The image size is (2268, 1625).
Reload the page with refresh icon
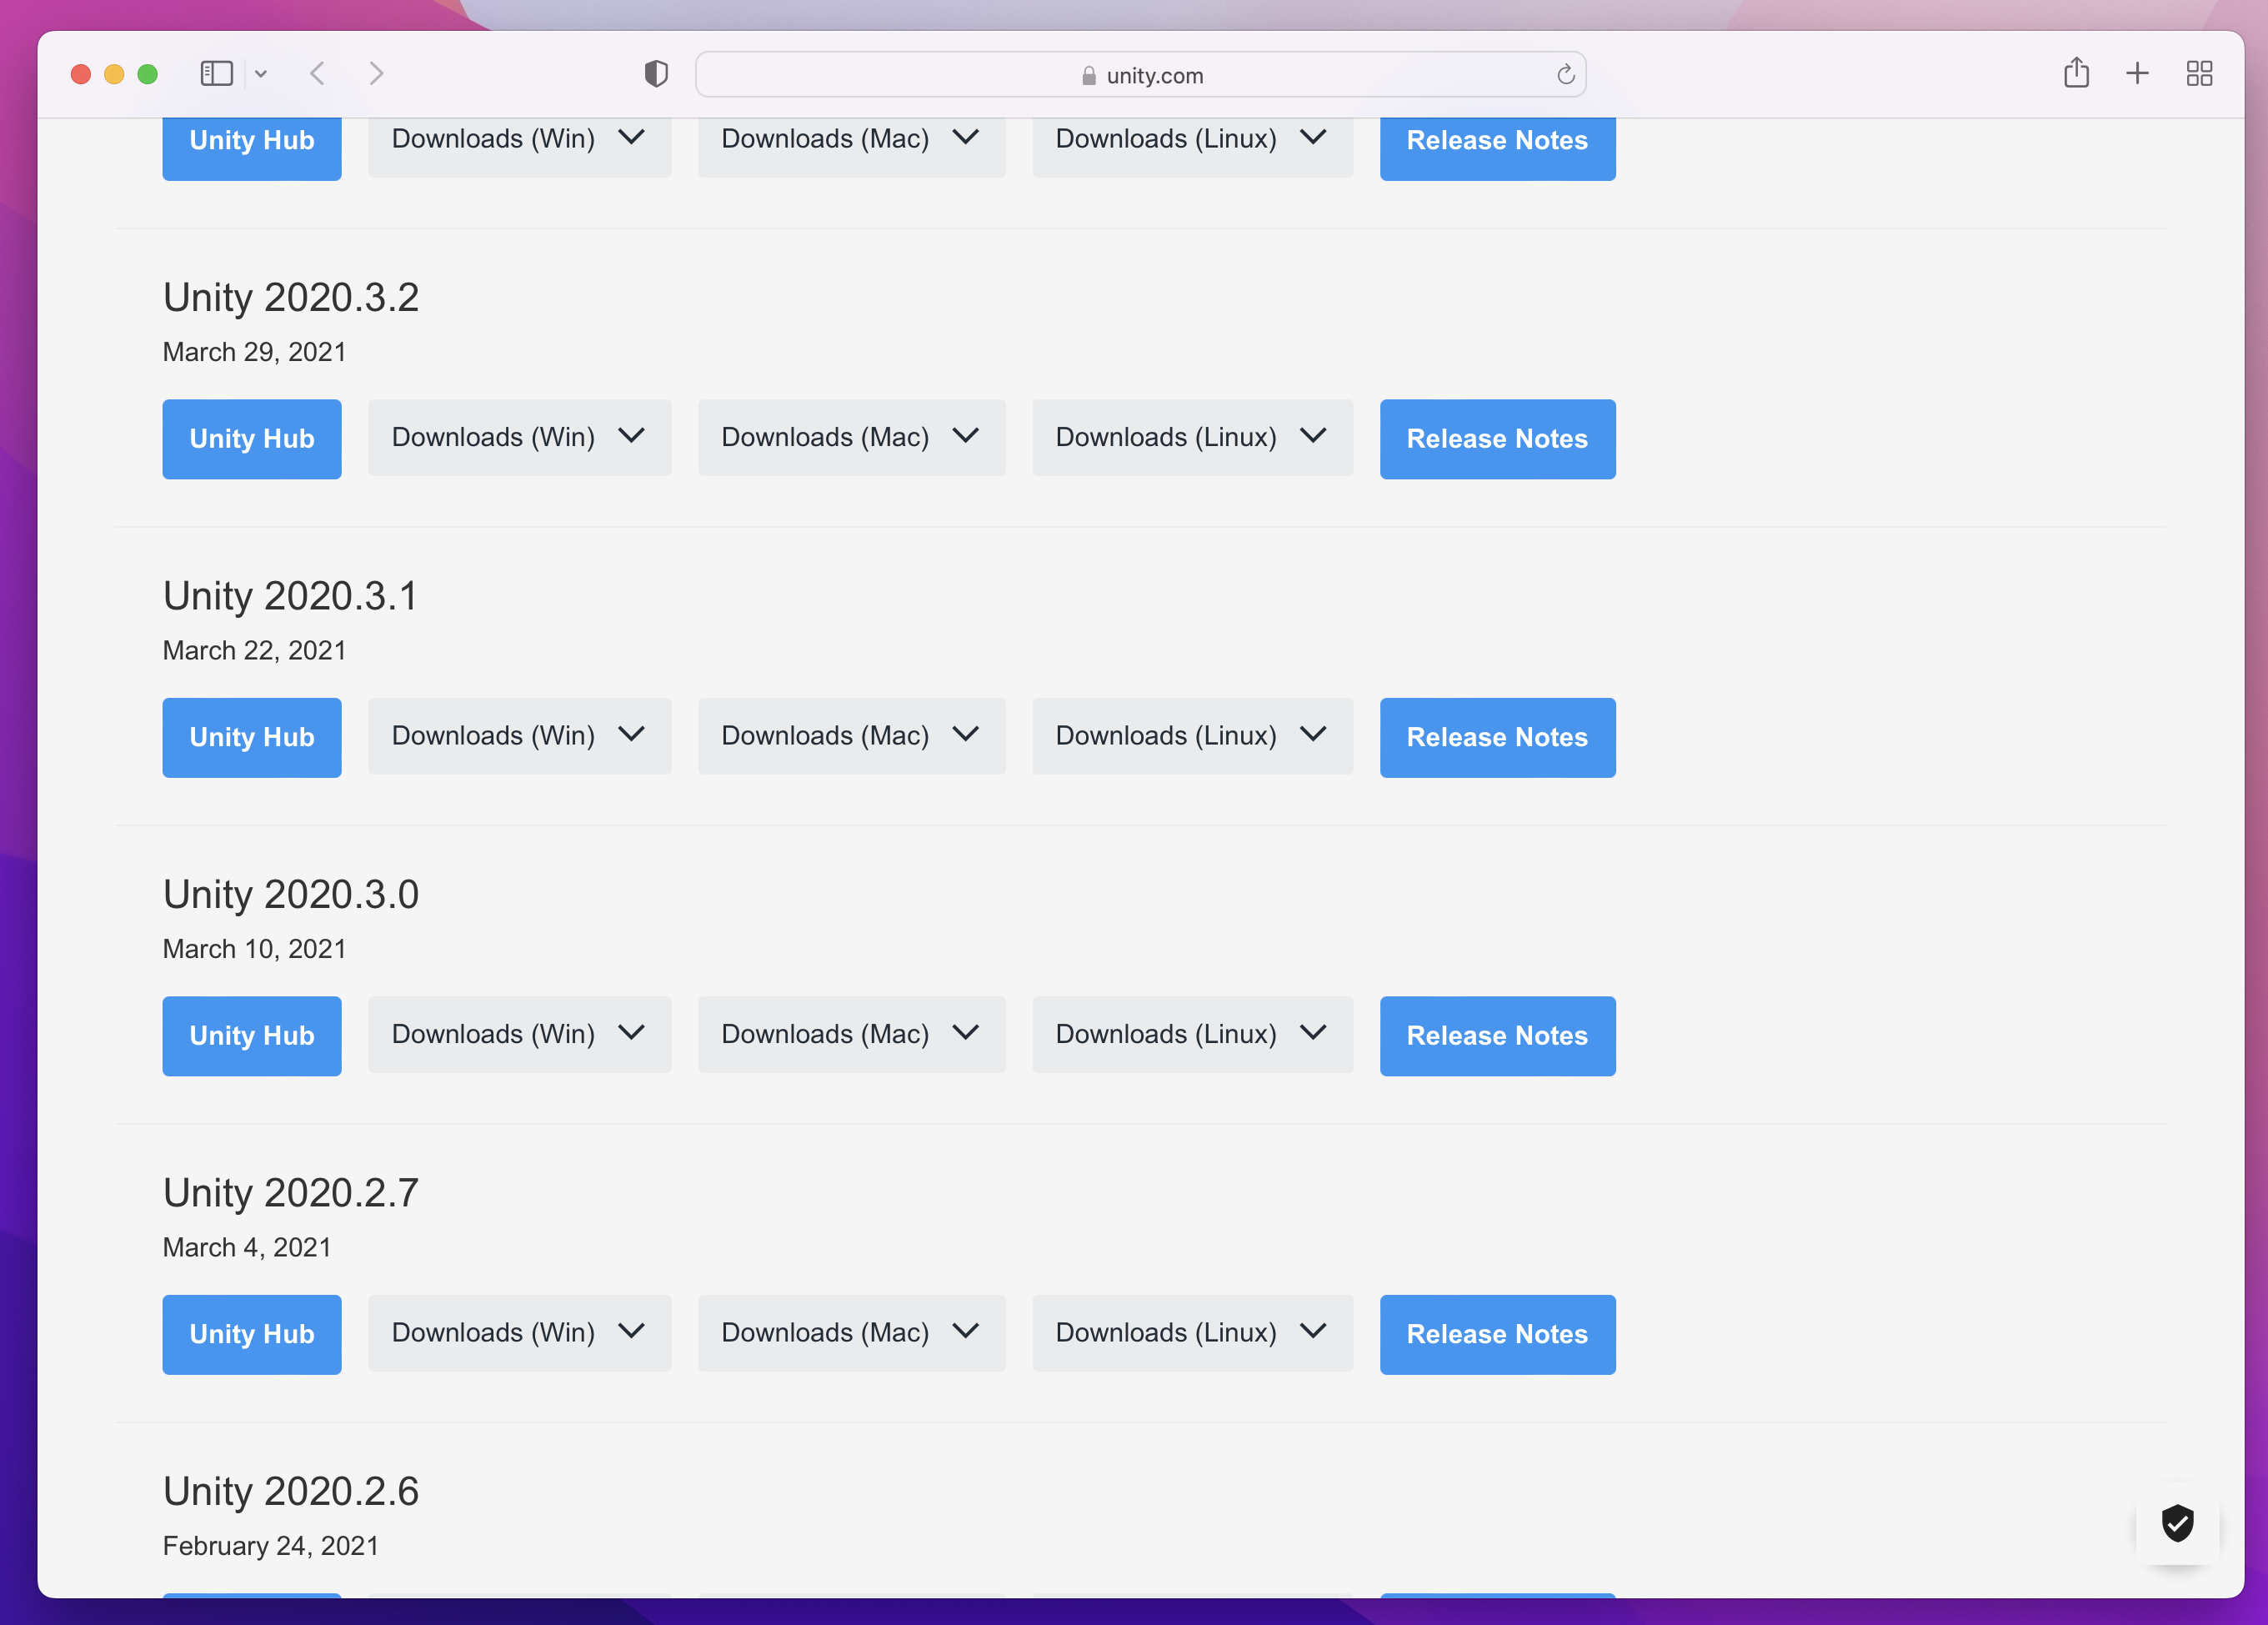1565,75
